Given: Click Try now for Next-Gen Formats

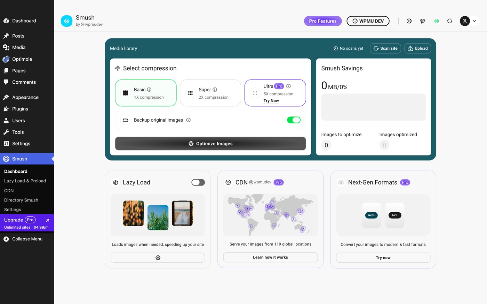Looking at the screenshot, I should tap(383, 257).
